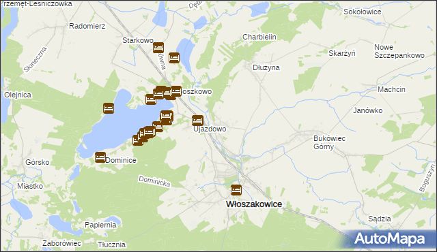Click the Dominicka road label

tap(154, 182)
